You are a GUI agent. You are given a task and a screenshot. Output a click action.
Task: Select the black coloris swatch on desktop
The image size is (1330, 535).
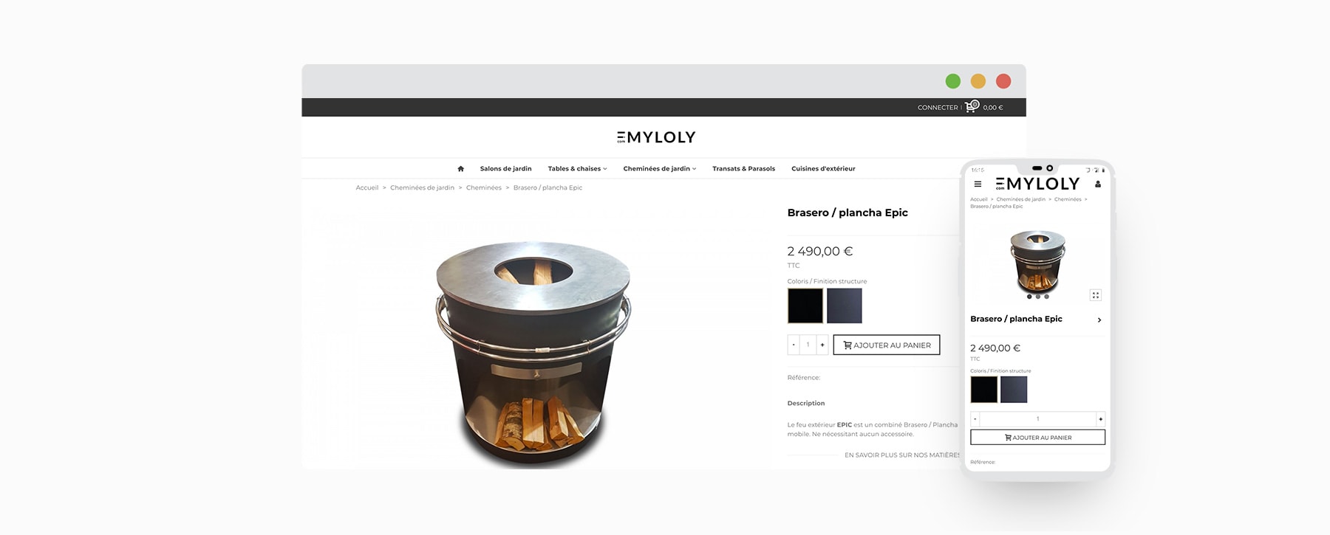[805, 306]
